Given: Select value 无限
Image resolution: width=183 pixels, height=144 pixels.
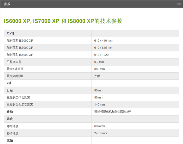Looking at the screenshot, I should click(x=97, y=76).
